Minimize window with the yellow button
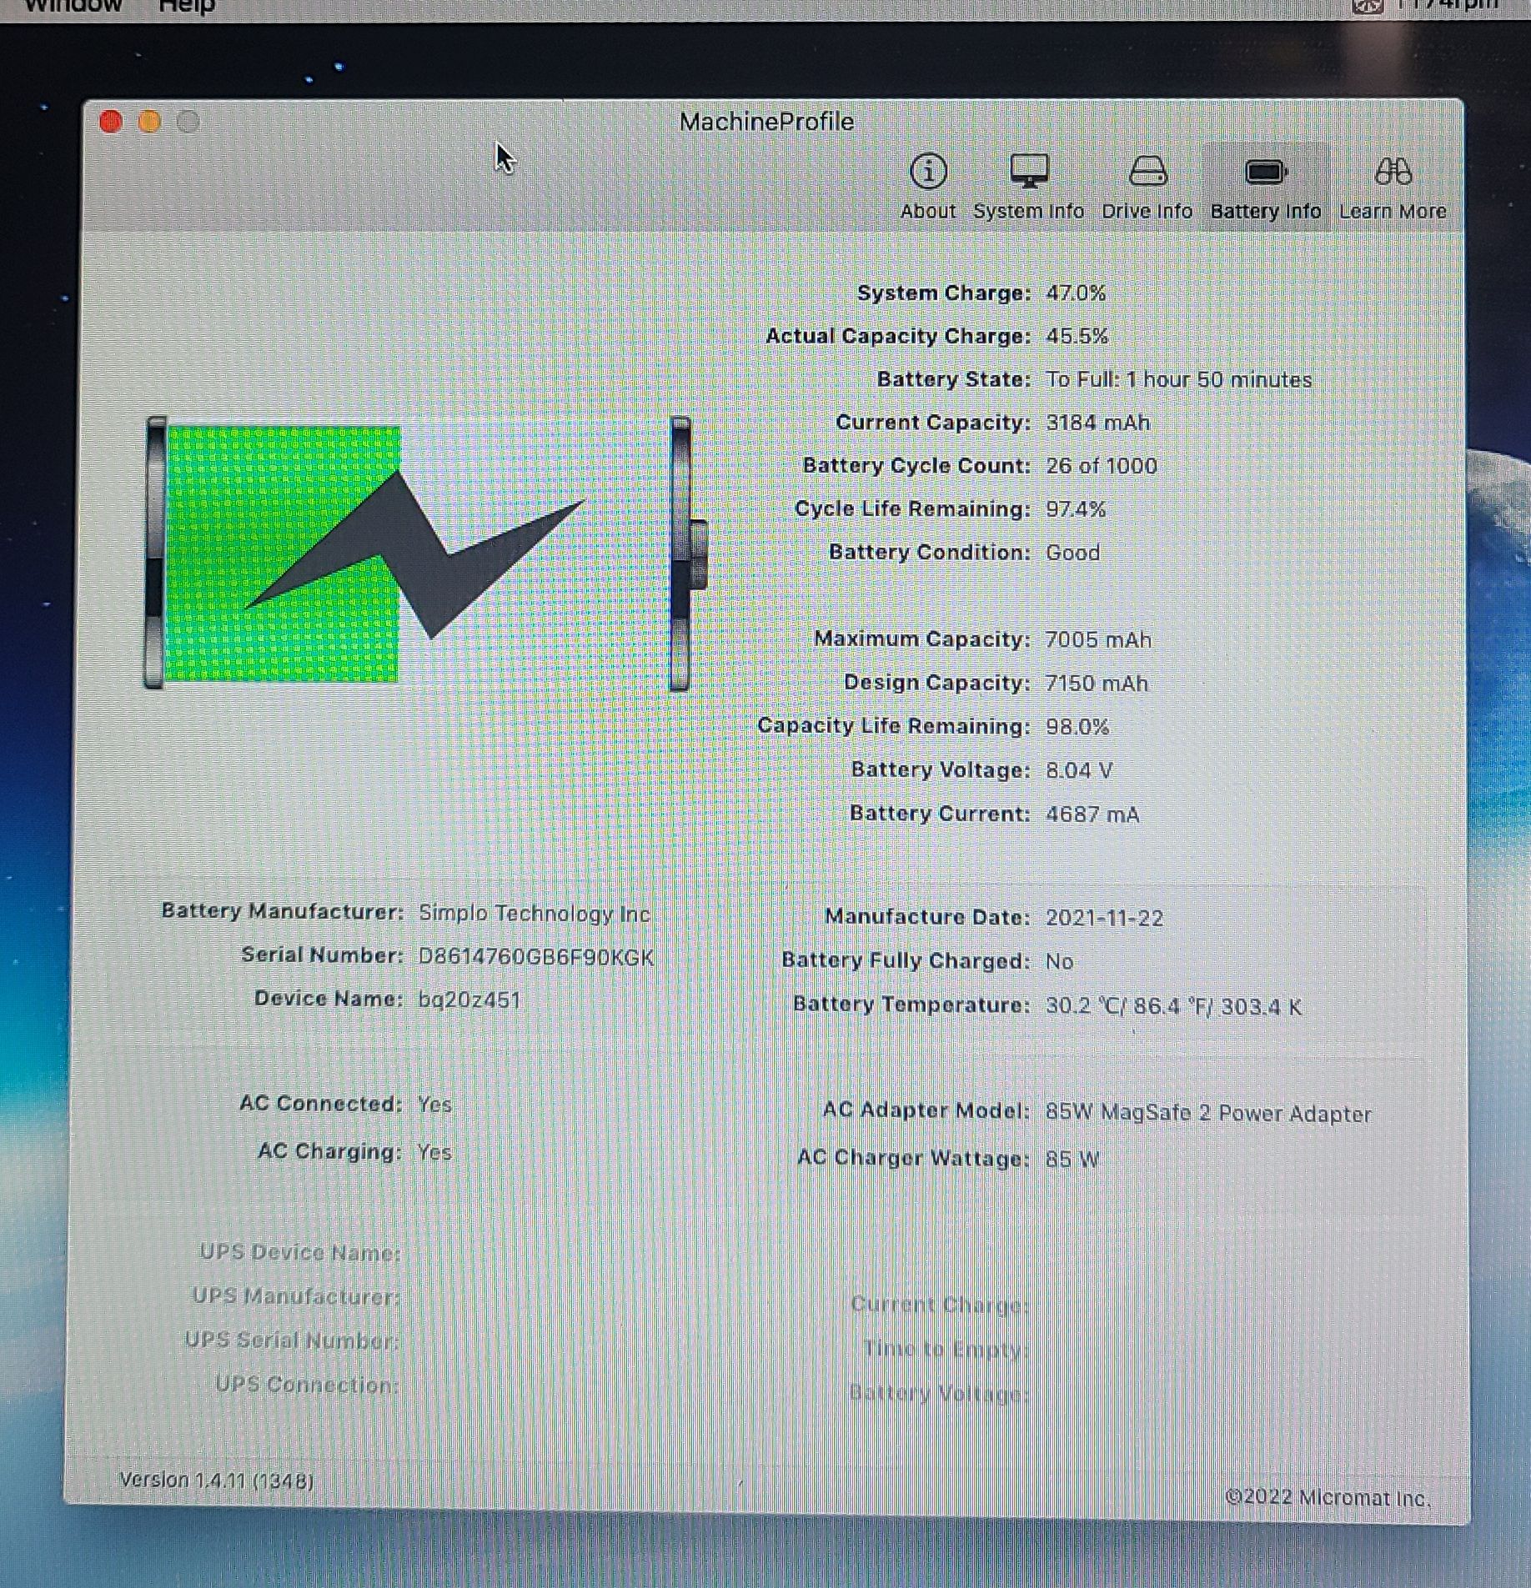The height and width of the screenshot is (1588, 1531). tap(150, 123)
